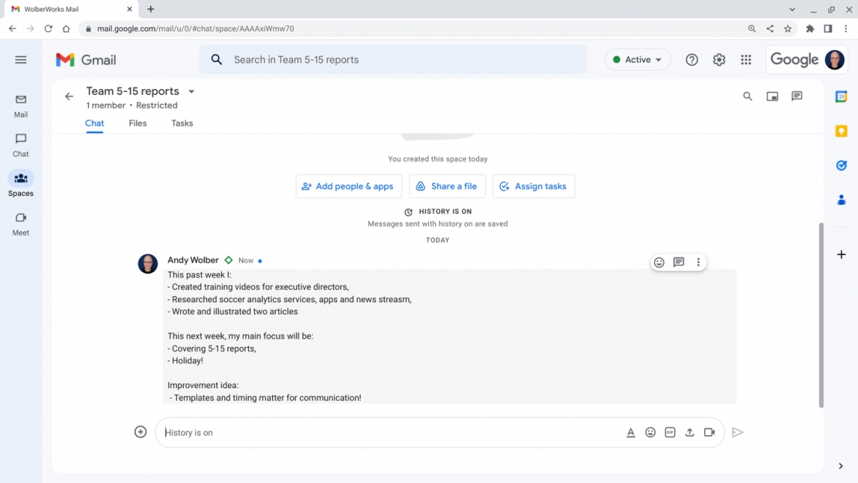This screenshot has height=483, width=858.
Task: Click the Add people & apps button
Action: coord(349,185)
